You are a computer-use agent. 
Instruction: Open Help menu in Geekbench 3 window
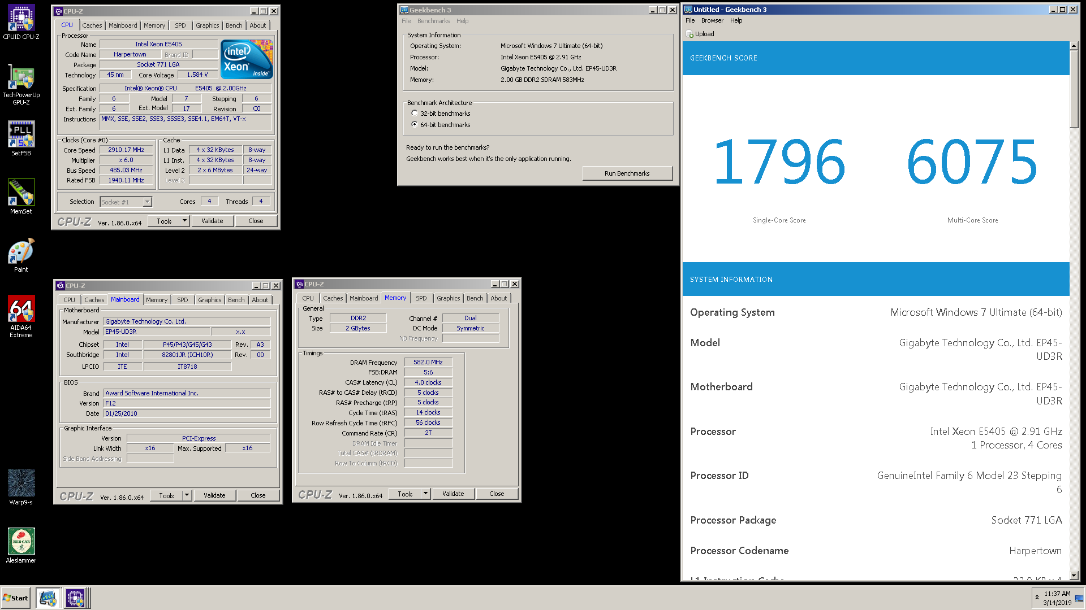(462, 21)
